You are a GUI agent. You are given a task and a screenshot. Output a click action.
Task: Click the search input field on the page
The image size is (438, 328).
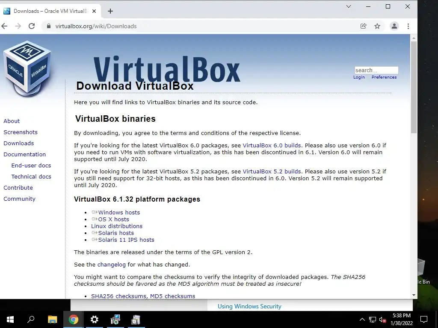coord(376,70)
